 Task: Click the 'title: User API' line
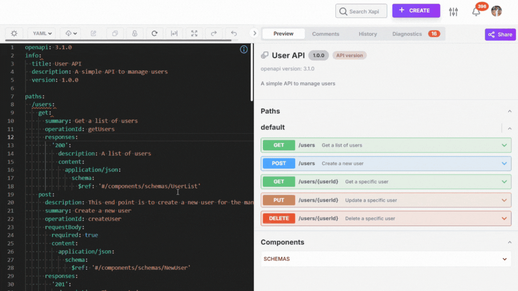click(57, 64)
